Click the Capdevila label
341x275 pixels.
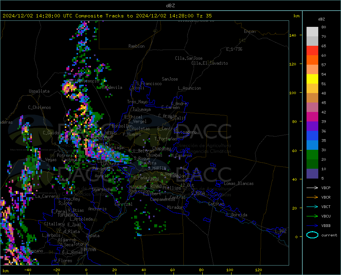[x=112, y=87]
